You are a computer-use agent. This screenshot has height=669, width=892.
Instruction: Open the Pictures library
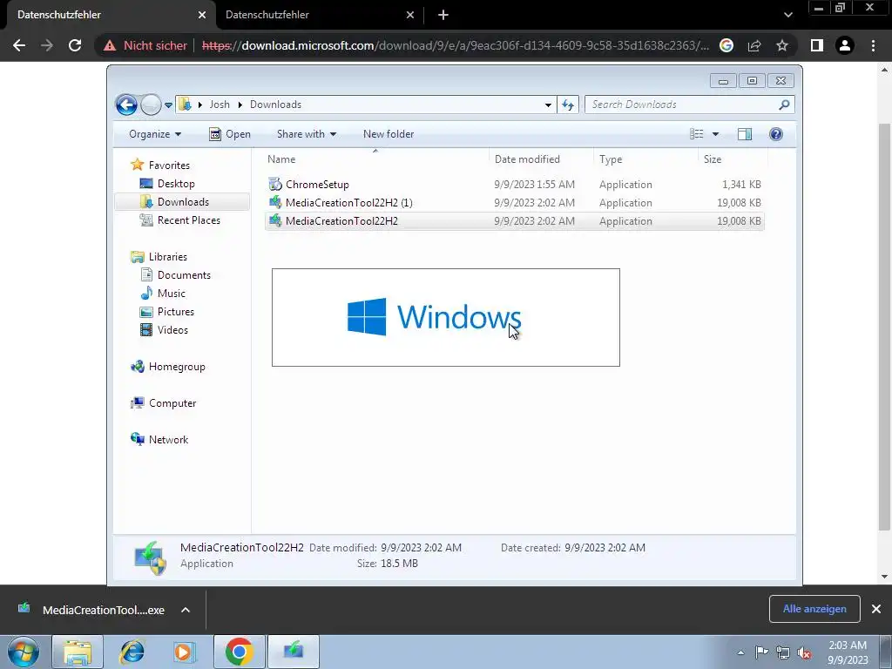coord(176,312)
